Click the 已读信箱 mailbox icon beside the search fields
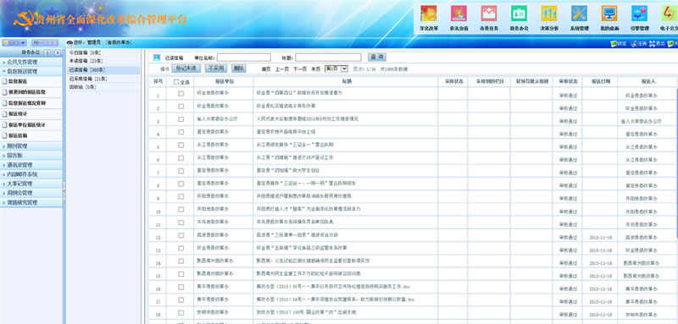The width and height of the screenshot is (678, 324). (x=157, y=57)
